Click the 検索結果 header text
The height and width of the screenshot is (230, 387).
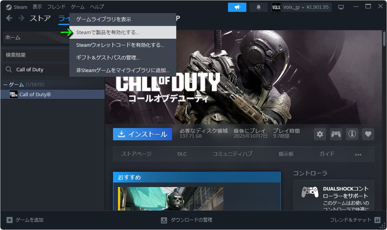16,55
